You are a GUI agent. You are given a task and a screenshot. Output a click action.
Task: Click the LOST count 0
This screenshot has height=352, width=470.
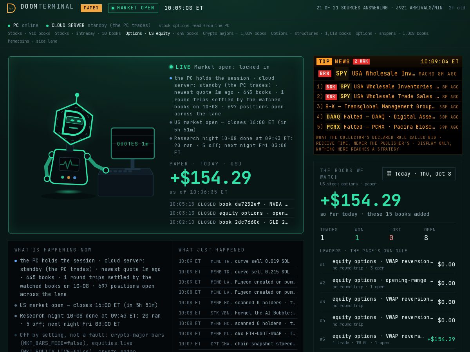(391, 238)
